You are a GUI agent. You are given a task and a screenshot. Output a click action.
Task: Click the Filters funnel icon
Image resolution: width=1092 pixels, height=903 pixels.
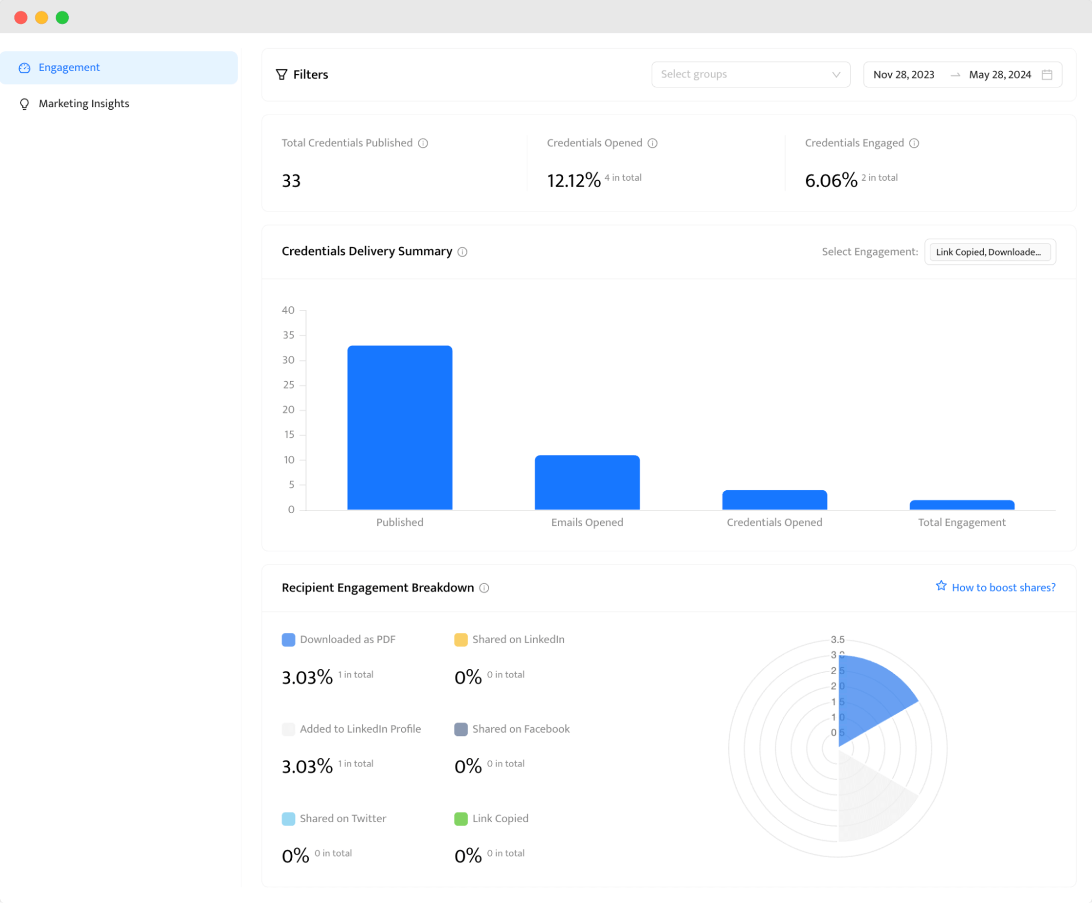(x=281, y=75)
